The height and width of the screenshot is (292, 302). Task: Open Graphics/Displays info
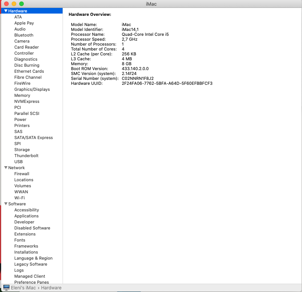32,89
